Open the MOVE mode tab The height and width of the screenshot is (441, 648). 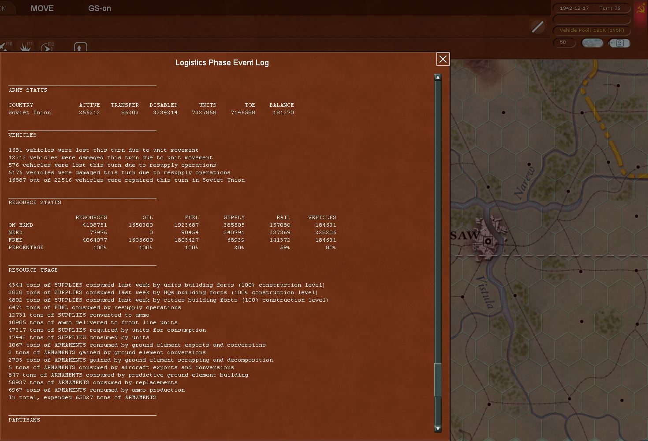tap(42, 8)
